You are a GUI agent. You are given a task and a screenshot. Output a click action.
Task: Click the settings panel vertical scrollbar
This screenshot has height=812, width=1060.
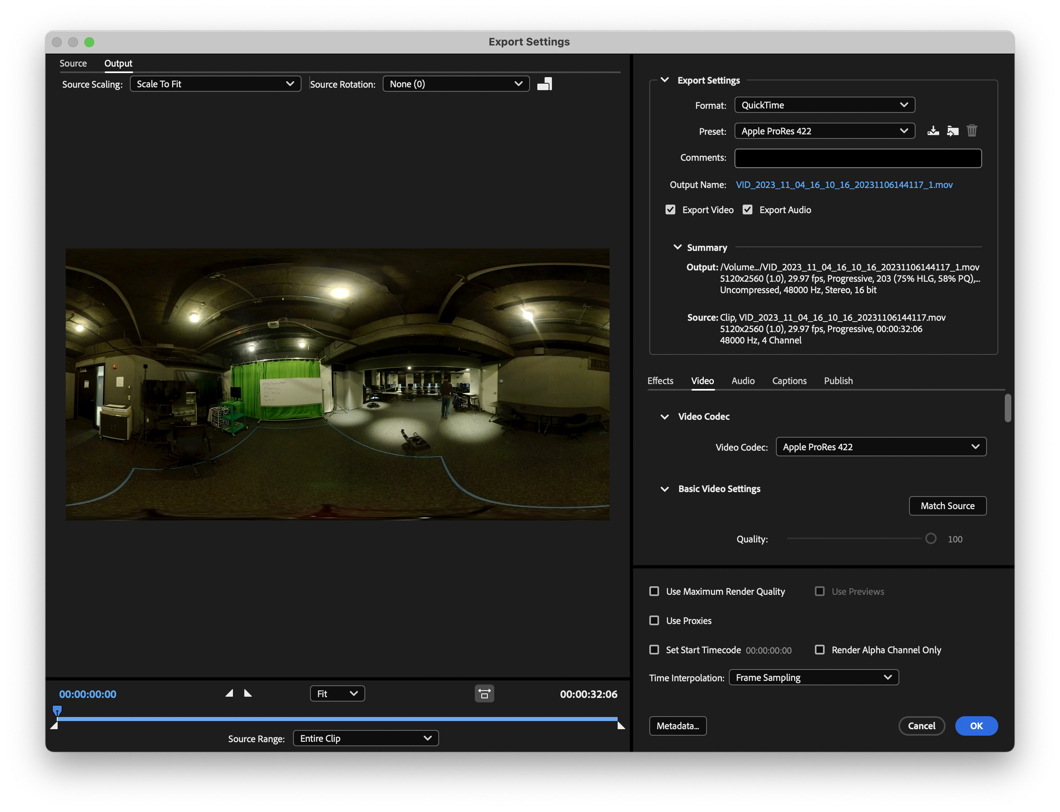1007,408
